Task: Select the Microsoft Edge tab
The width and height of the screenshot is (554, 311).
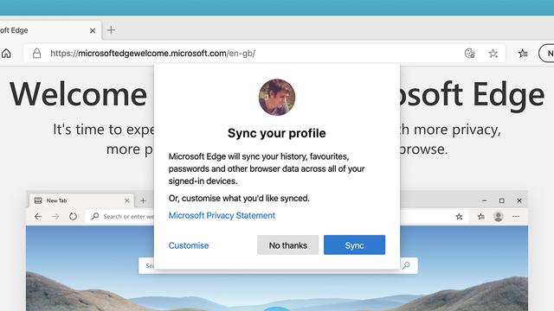Action: click(49, 30)
